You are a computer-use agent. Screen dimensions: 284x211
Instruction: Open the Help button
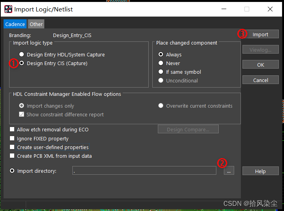[x=260, y=171]
